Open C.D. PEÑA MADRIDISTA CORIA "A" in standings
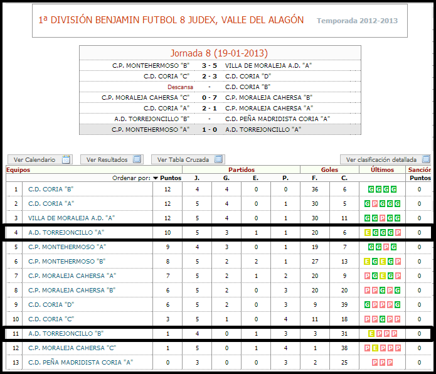 click(81, 362)
